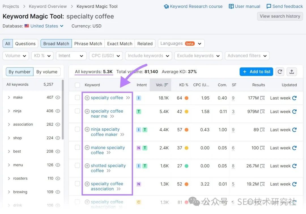Open double-arrow icon beside malone specialty coffee
Image resolution: width=306 pixels, height=214 pixels.
tap(109, 153)
